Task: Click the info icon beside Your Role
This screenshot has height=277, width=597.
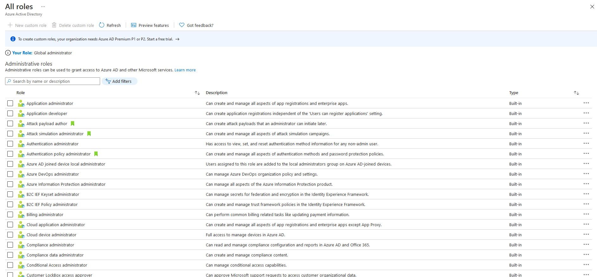Action: tap(8, 53)
